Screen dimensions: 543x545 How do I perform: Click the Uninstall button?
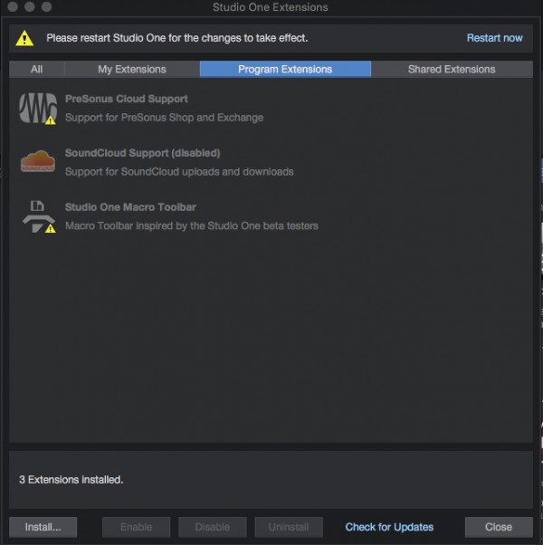click(x=289, y=527)
